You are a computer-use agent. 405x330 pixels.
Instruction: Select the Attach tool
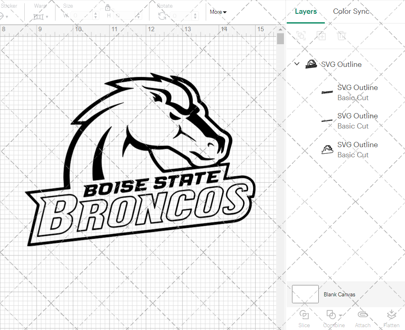[362, 318]
